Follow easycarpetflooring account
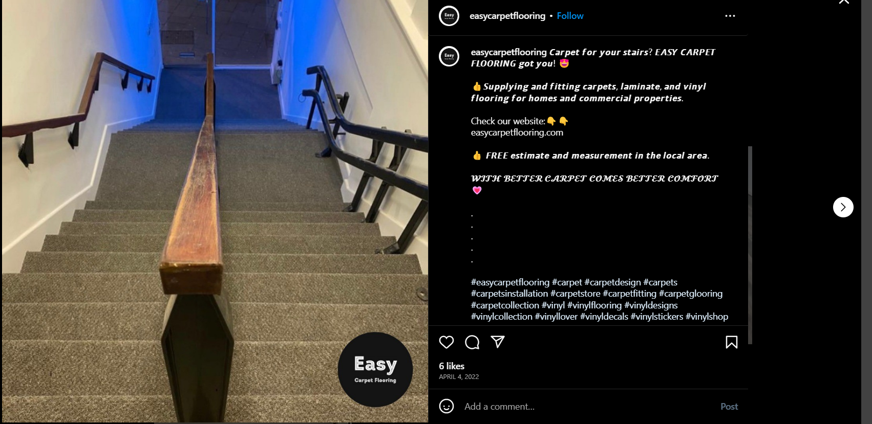This screenshot has height=424, width=872. point(570,16)
